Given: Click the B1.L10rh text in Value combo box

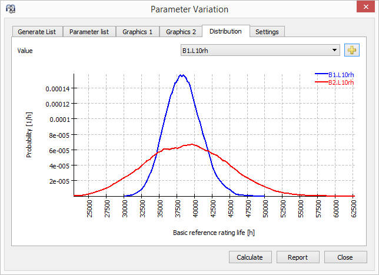Looking at the screenshot, I should [196, 50].
